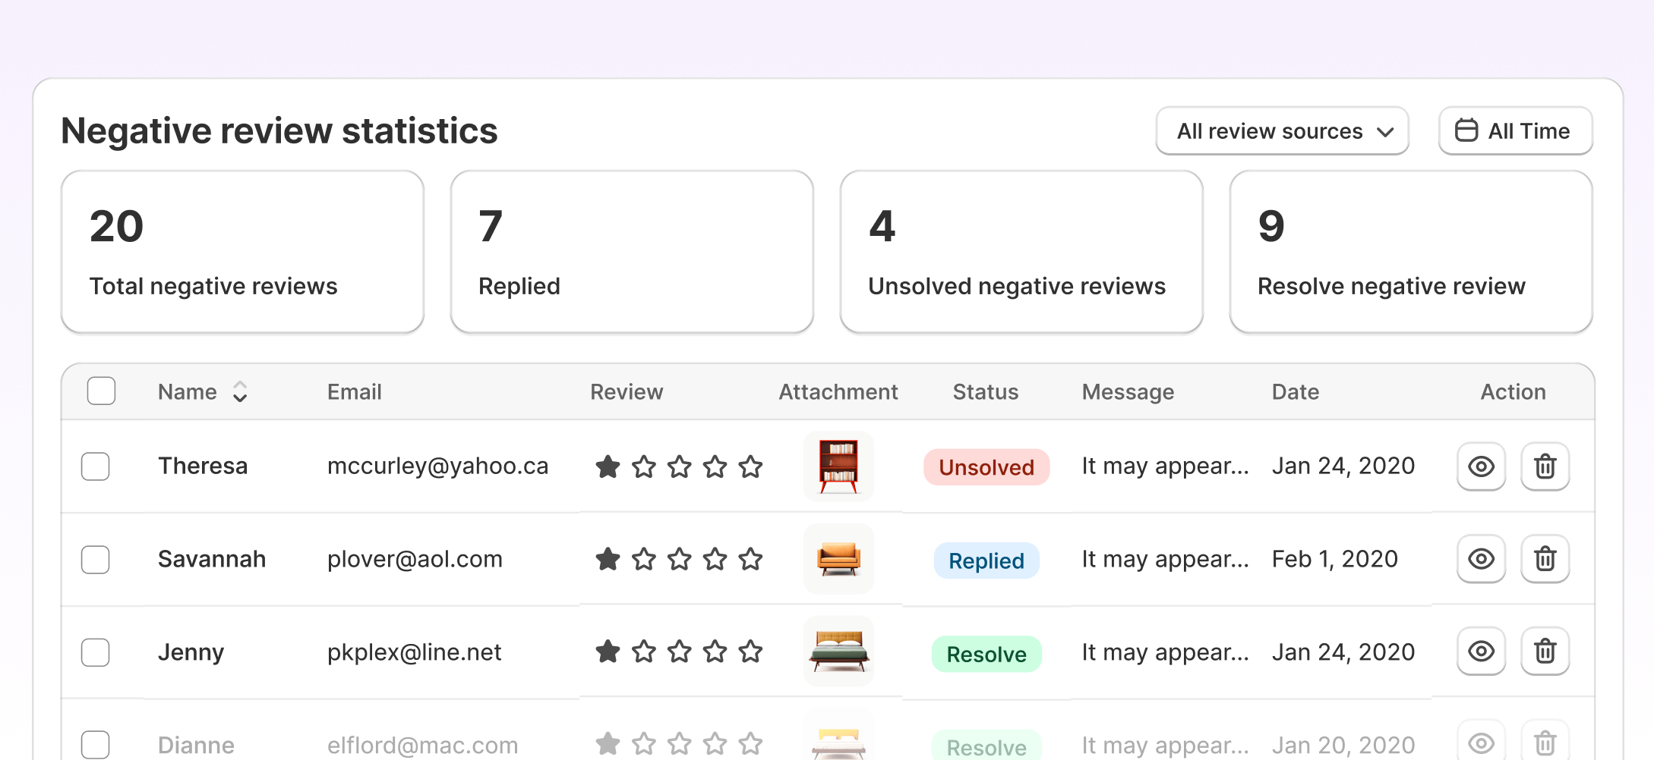Screen dimensions: 1654x760
Task: Click the Unsolved status badge for Theresa
Action: pos(986,467)
